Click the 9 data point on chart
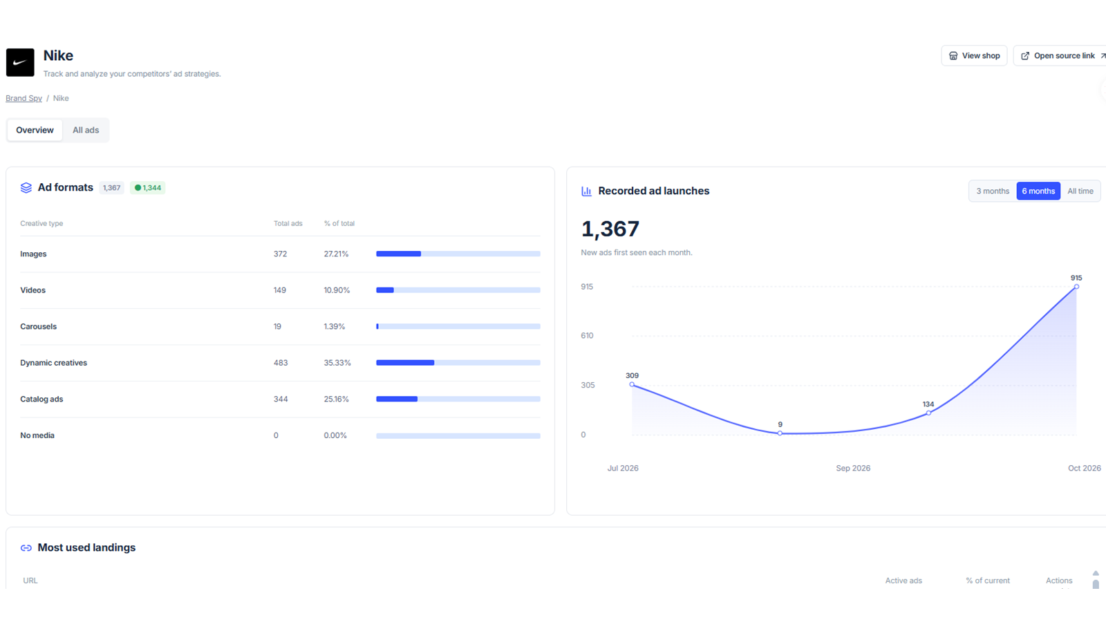 click(780, 433)
